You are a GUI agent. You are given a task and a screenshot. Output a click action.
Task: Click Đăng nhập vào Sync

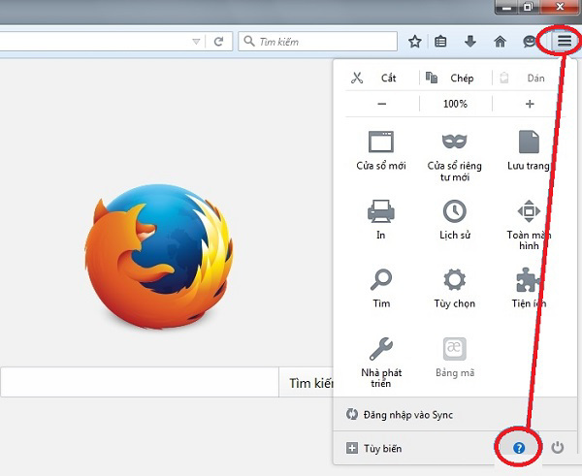(x=400, y=415)
